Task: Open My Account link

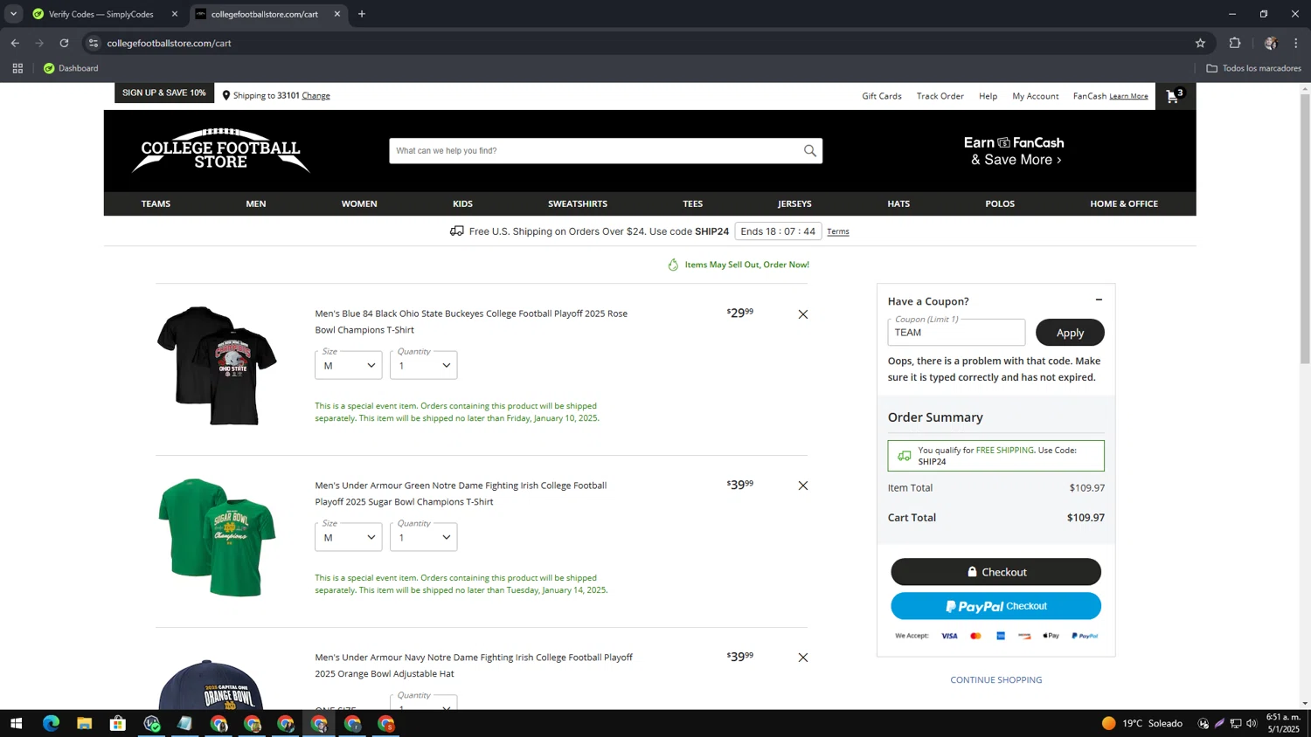Action: tap(1036, 96)
